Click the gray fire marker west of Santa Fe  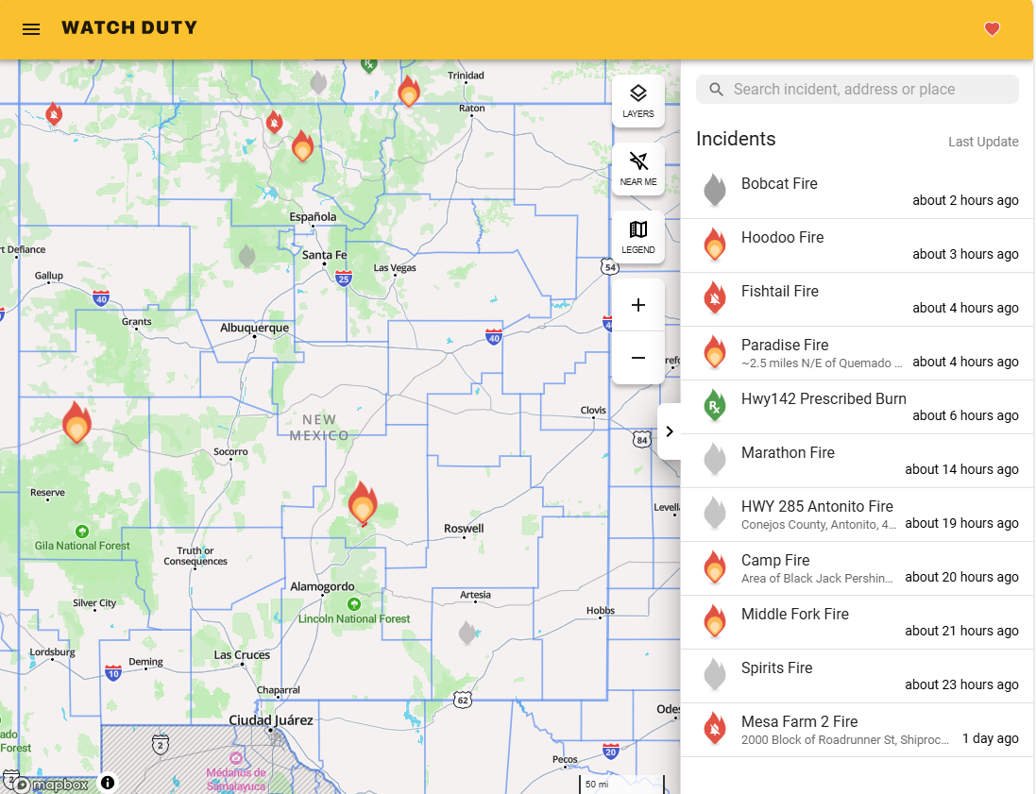pos(247,256)
